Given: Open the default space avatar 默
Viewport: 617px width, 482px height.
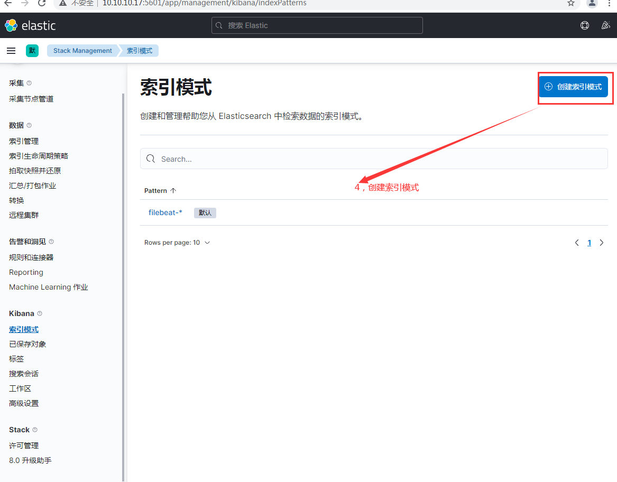Looking at the screenshot, I should pos(32,51).
